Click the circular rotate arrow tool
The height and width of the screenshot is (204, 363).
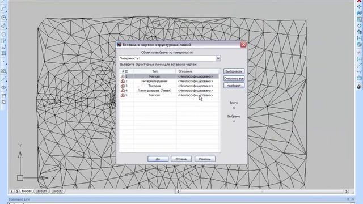point(359,25)
